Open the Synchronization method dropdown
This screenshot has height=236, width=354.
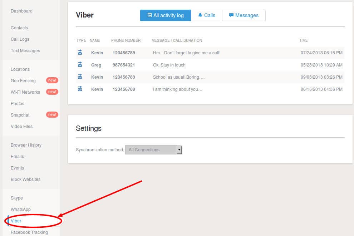click(154, 150)
